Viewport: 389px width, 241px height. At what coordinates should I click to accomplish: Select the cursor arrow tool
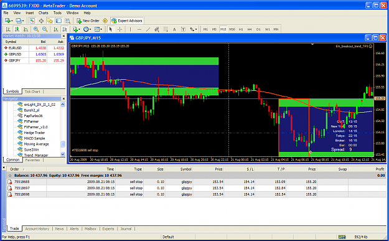(x=111, y=29)
